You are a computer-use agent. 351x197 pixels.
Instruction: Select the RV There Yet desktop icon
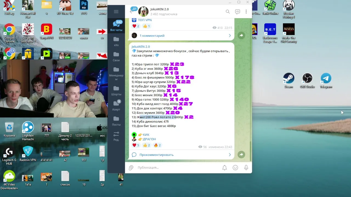65,7
